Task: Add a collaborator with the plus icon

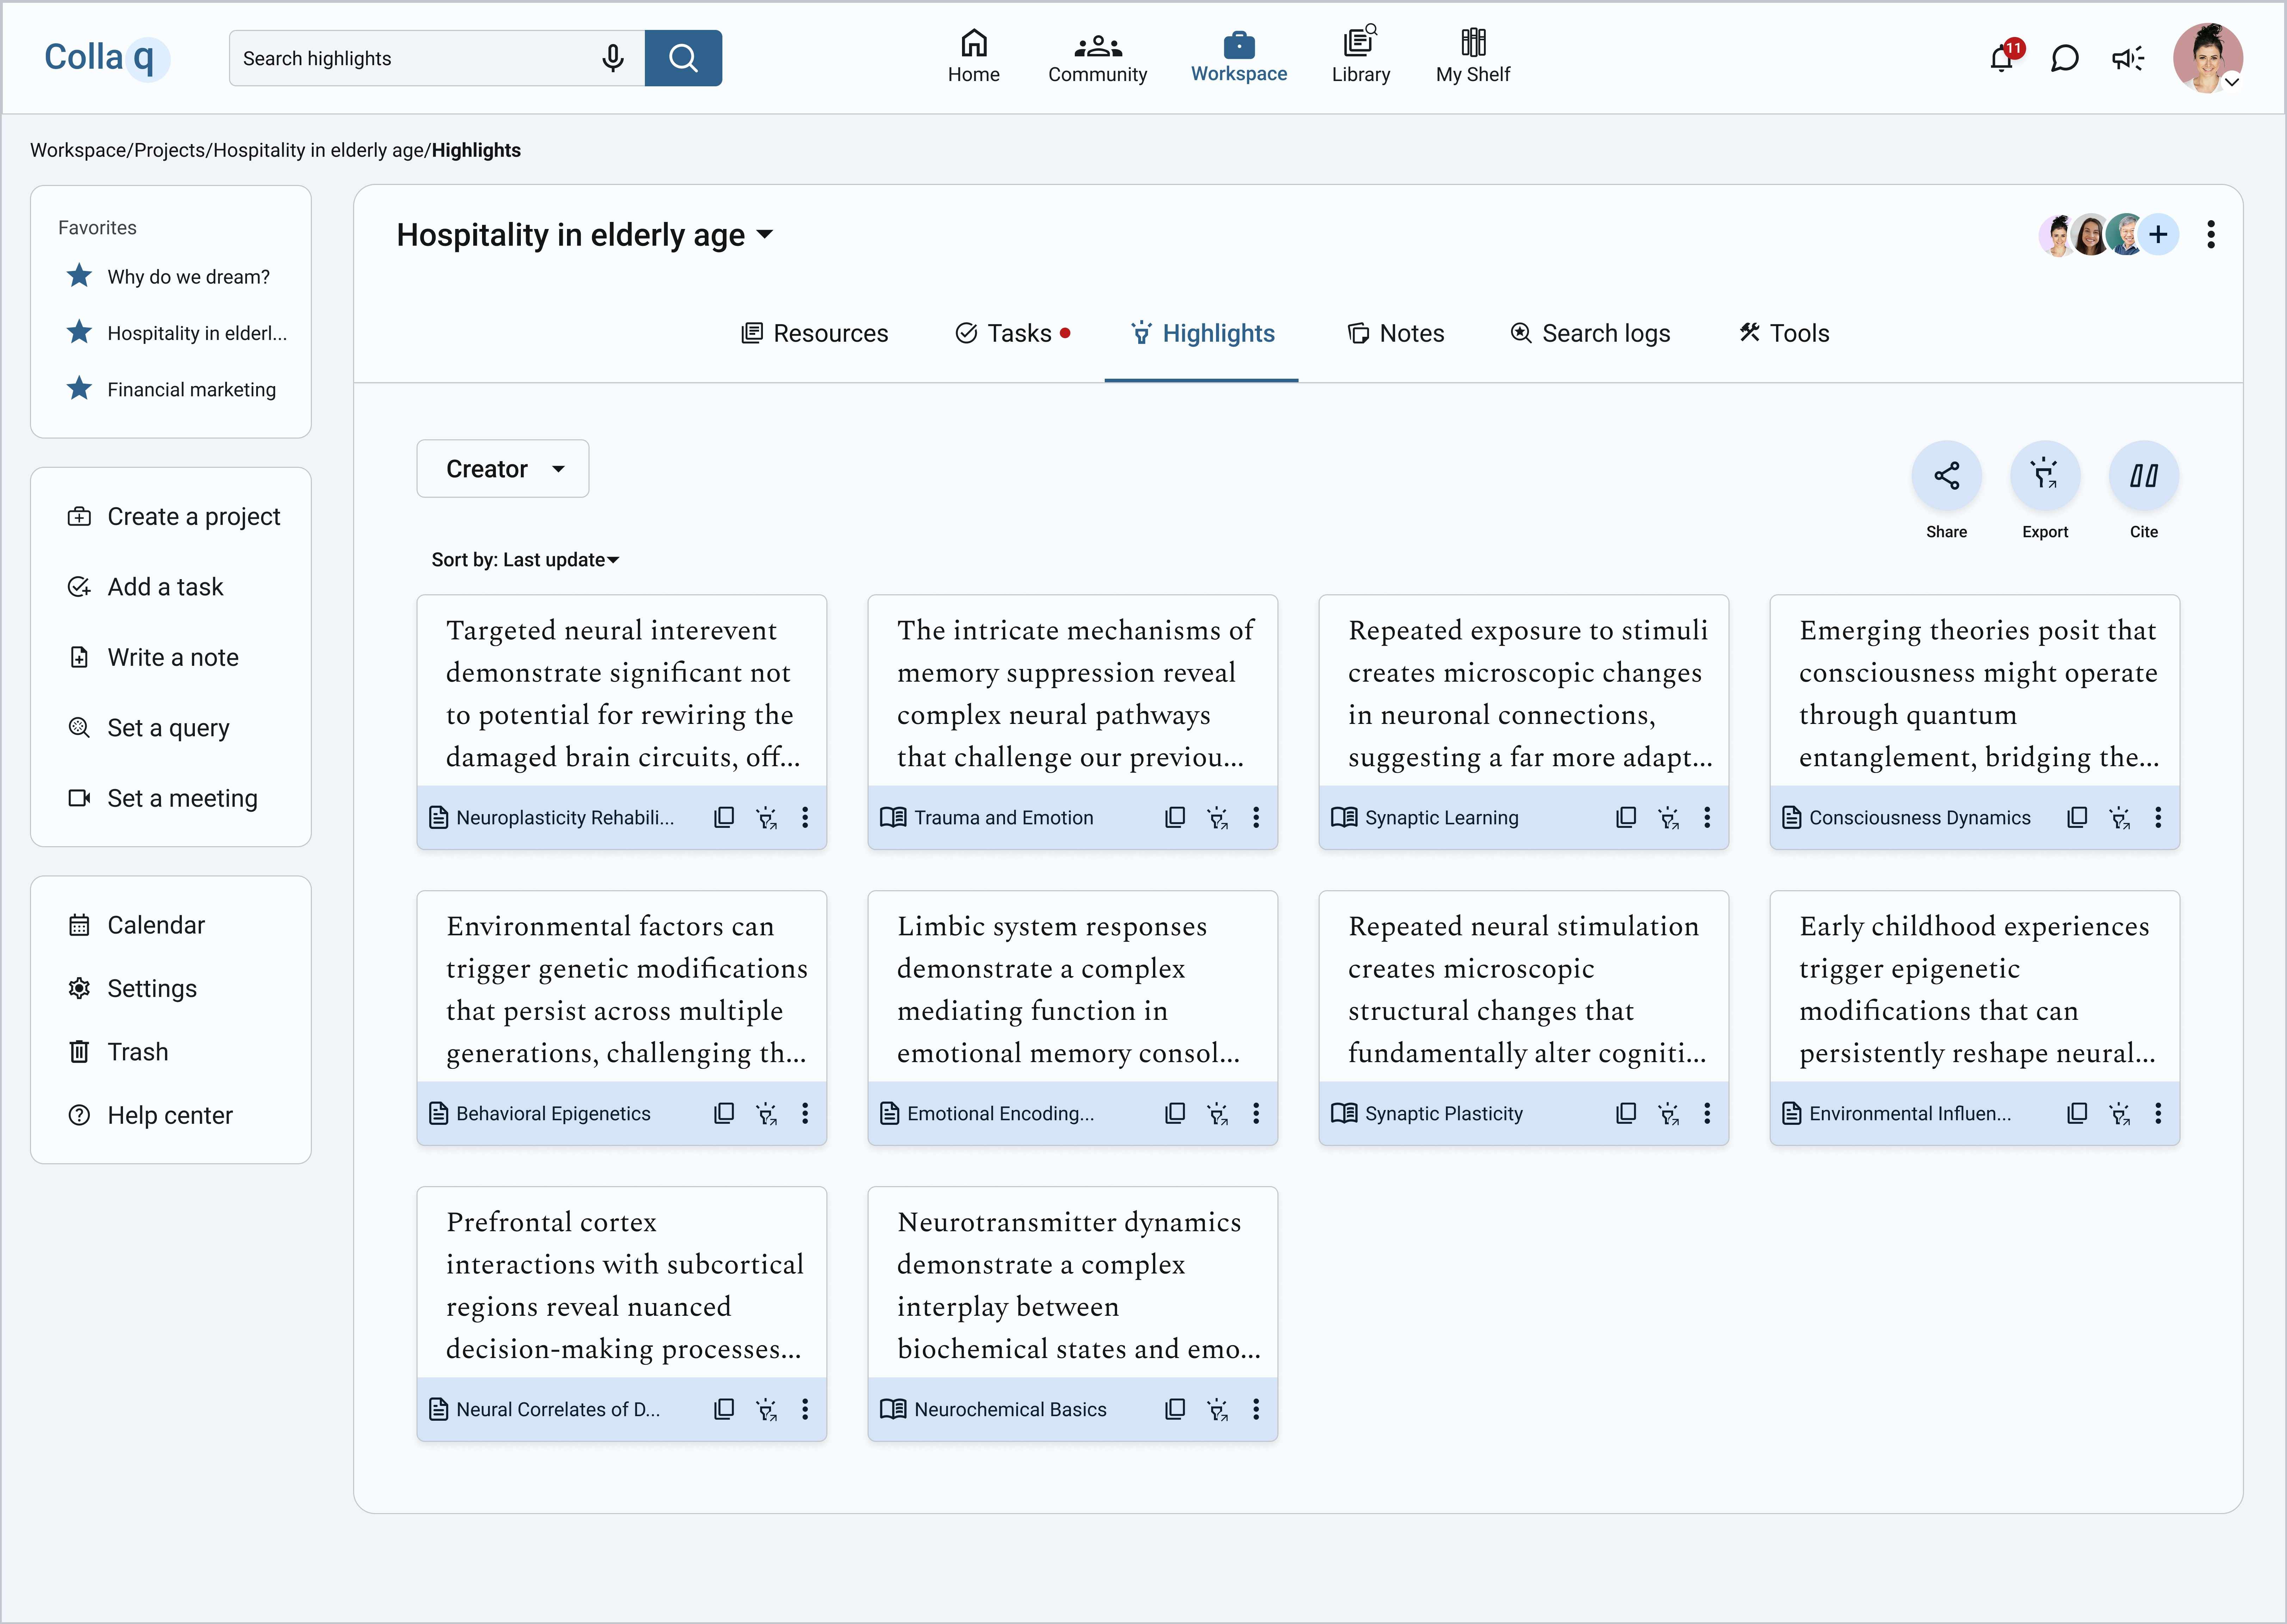Action: 2158,235
